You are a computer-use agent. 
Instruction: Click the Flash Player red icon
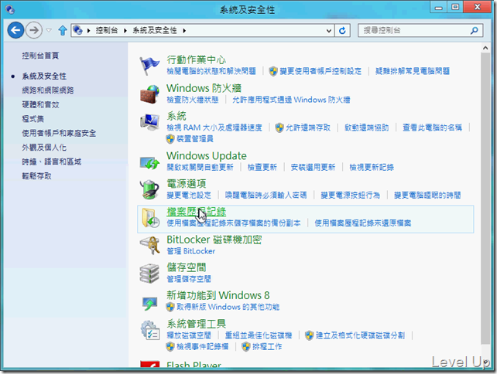click(x=149, y=365)
